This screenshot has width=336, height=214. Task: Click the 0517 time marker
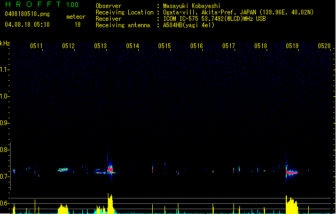pos(229,45)
